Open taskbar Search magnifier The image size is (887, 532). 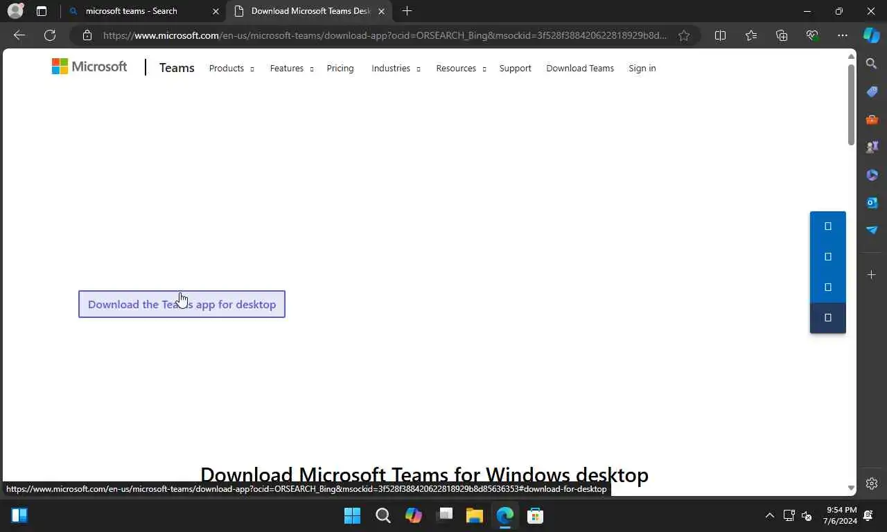point(383,515)
